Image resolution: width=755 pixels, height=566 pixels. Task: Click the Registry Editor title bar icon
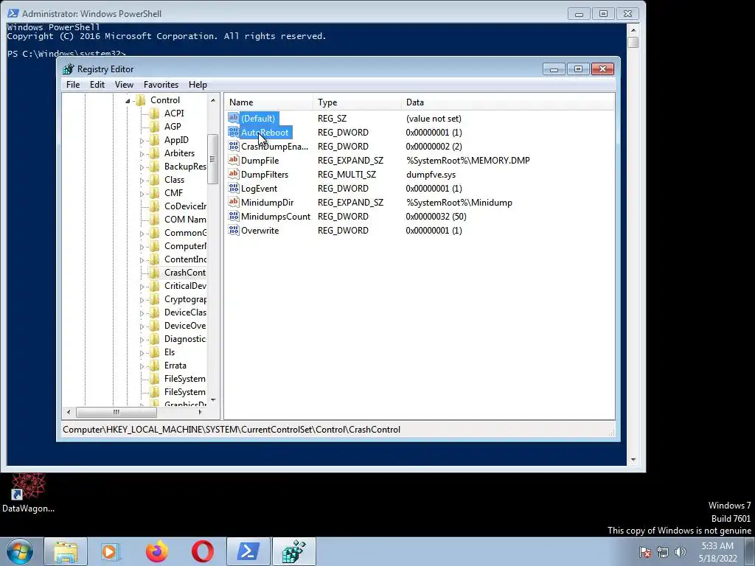click(69, 69)
